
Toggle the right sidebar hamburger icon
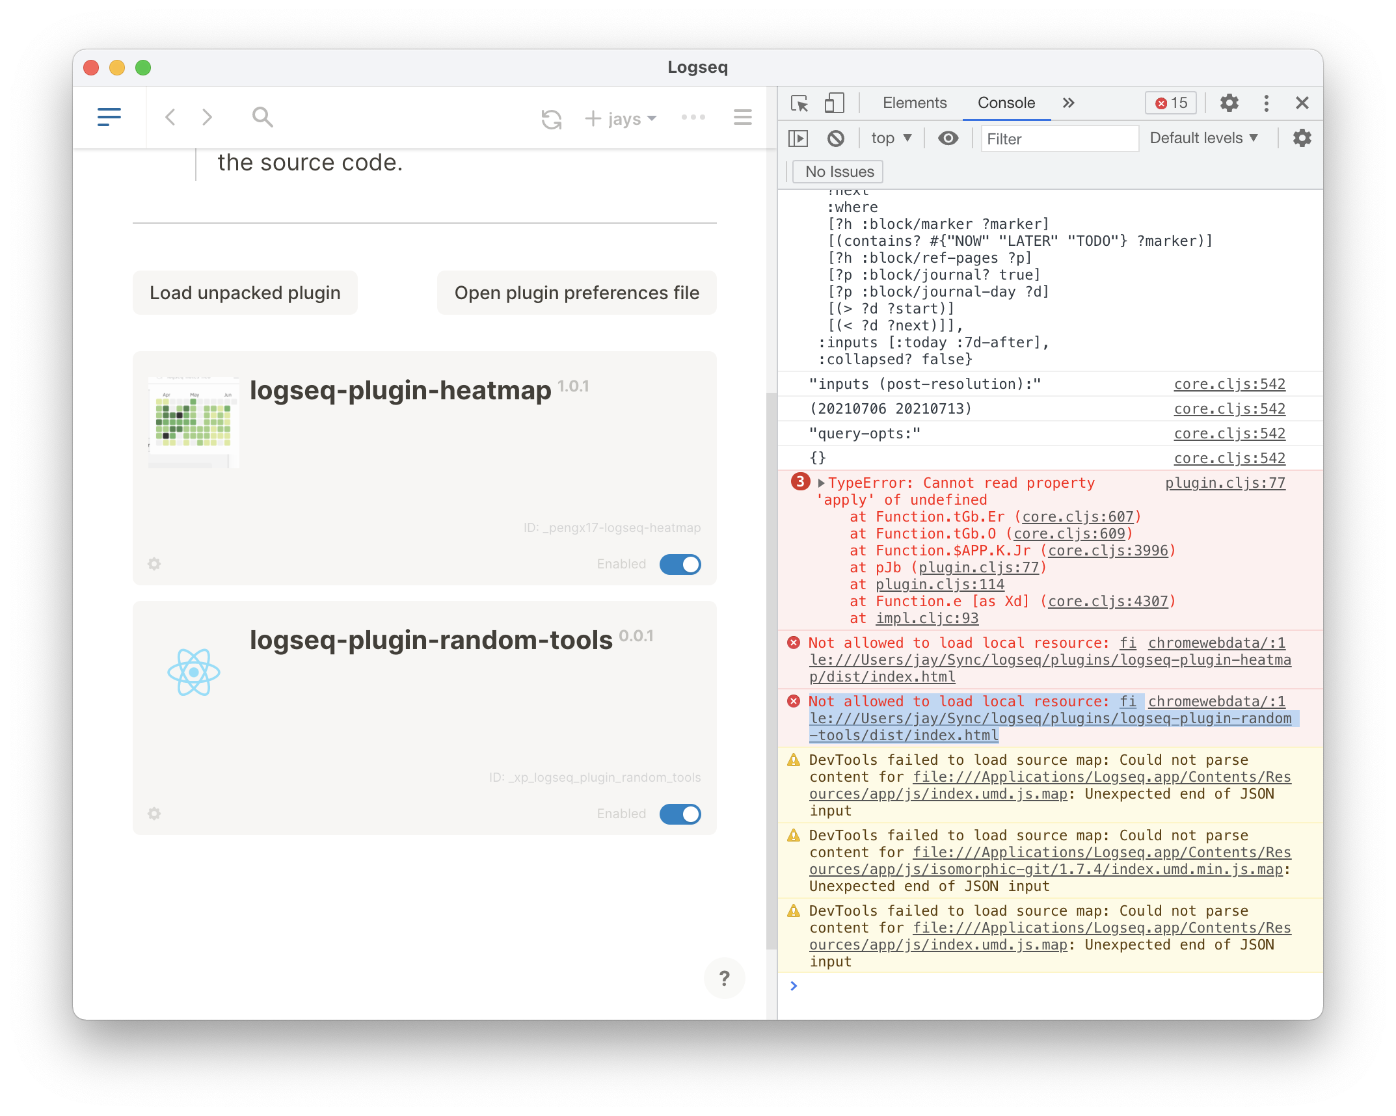(742, 117)
